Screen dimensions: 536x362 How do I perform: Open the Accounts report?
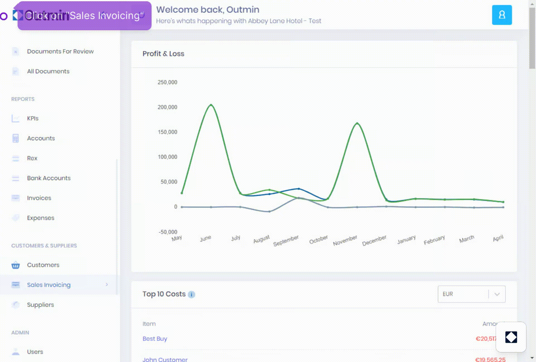[x=41, y=138]
